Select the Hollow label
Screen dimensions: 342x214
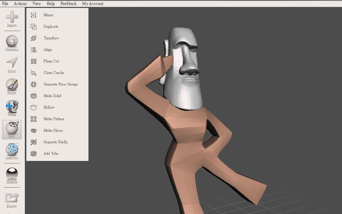[49, 107]
